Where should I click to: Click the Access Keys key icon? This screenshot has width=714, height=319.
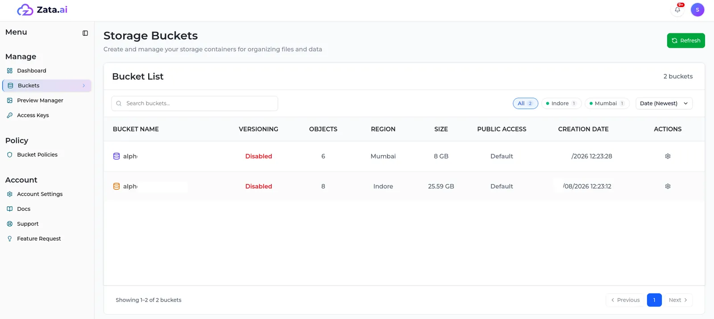[10, 115]
